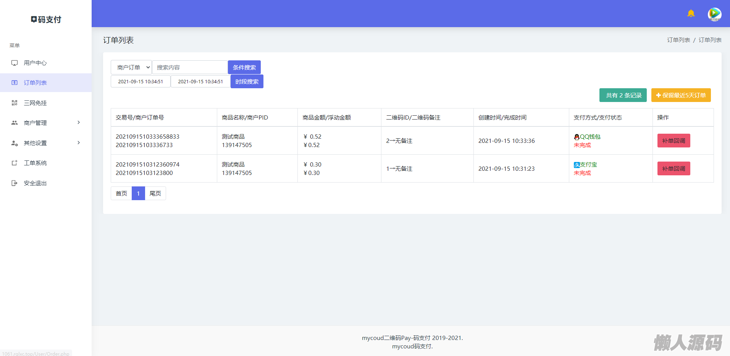Open the 商户订单 search type dropdown
730x356 pixels.
click(x=131, y=68)
